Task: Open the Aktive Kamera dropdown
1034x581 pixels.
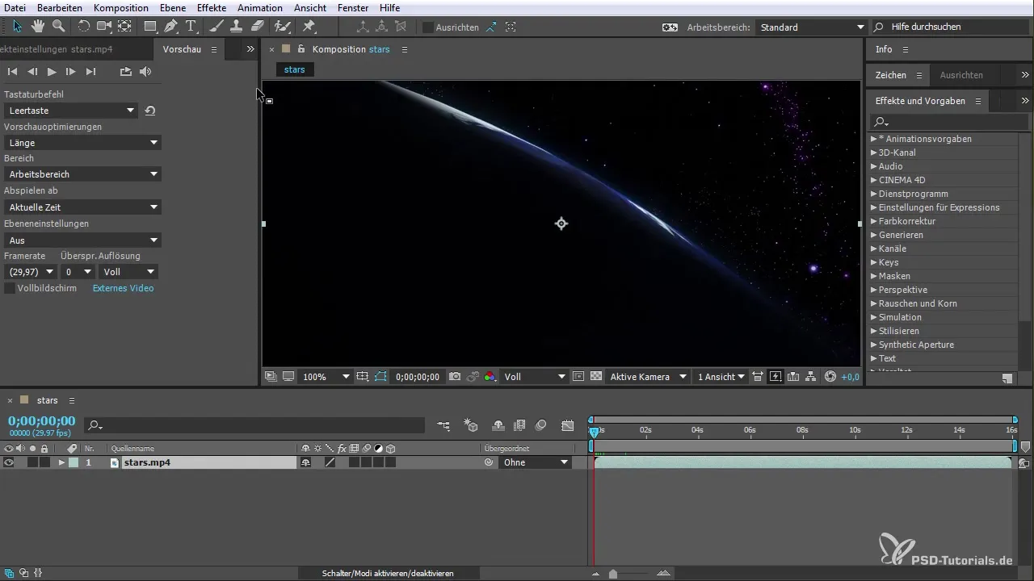Action: [648, 377]
